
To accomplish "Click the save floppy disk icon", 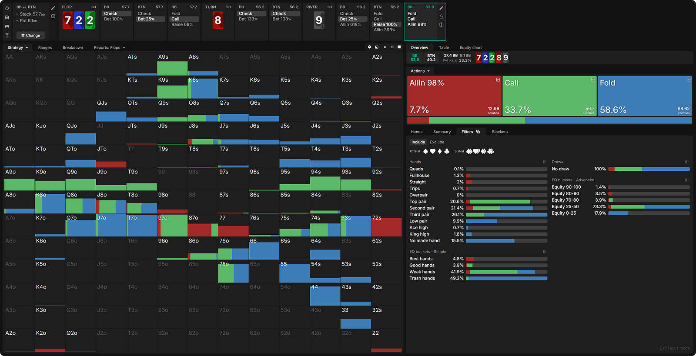I will click(x=7, y=17).
